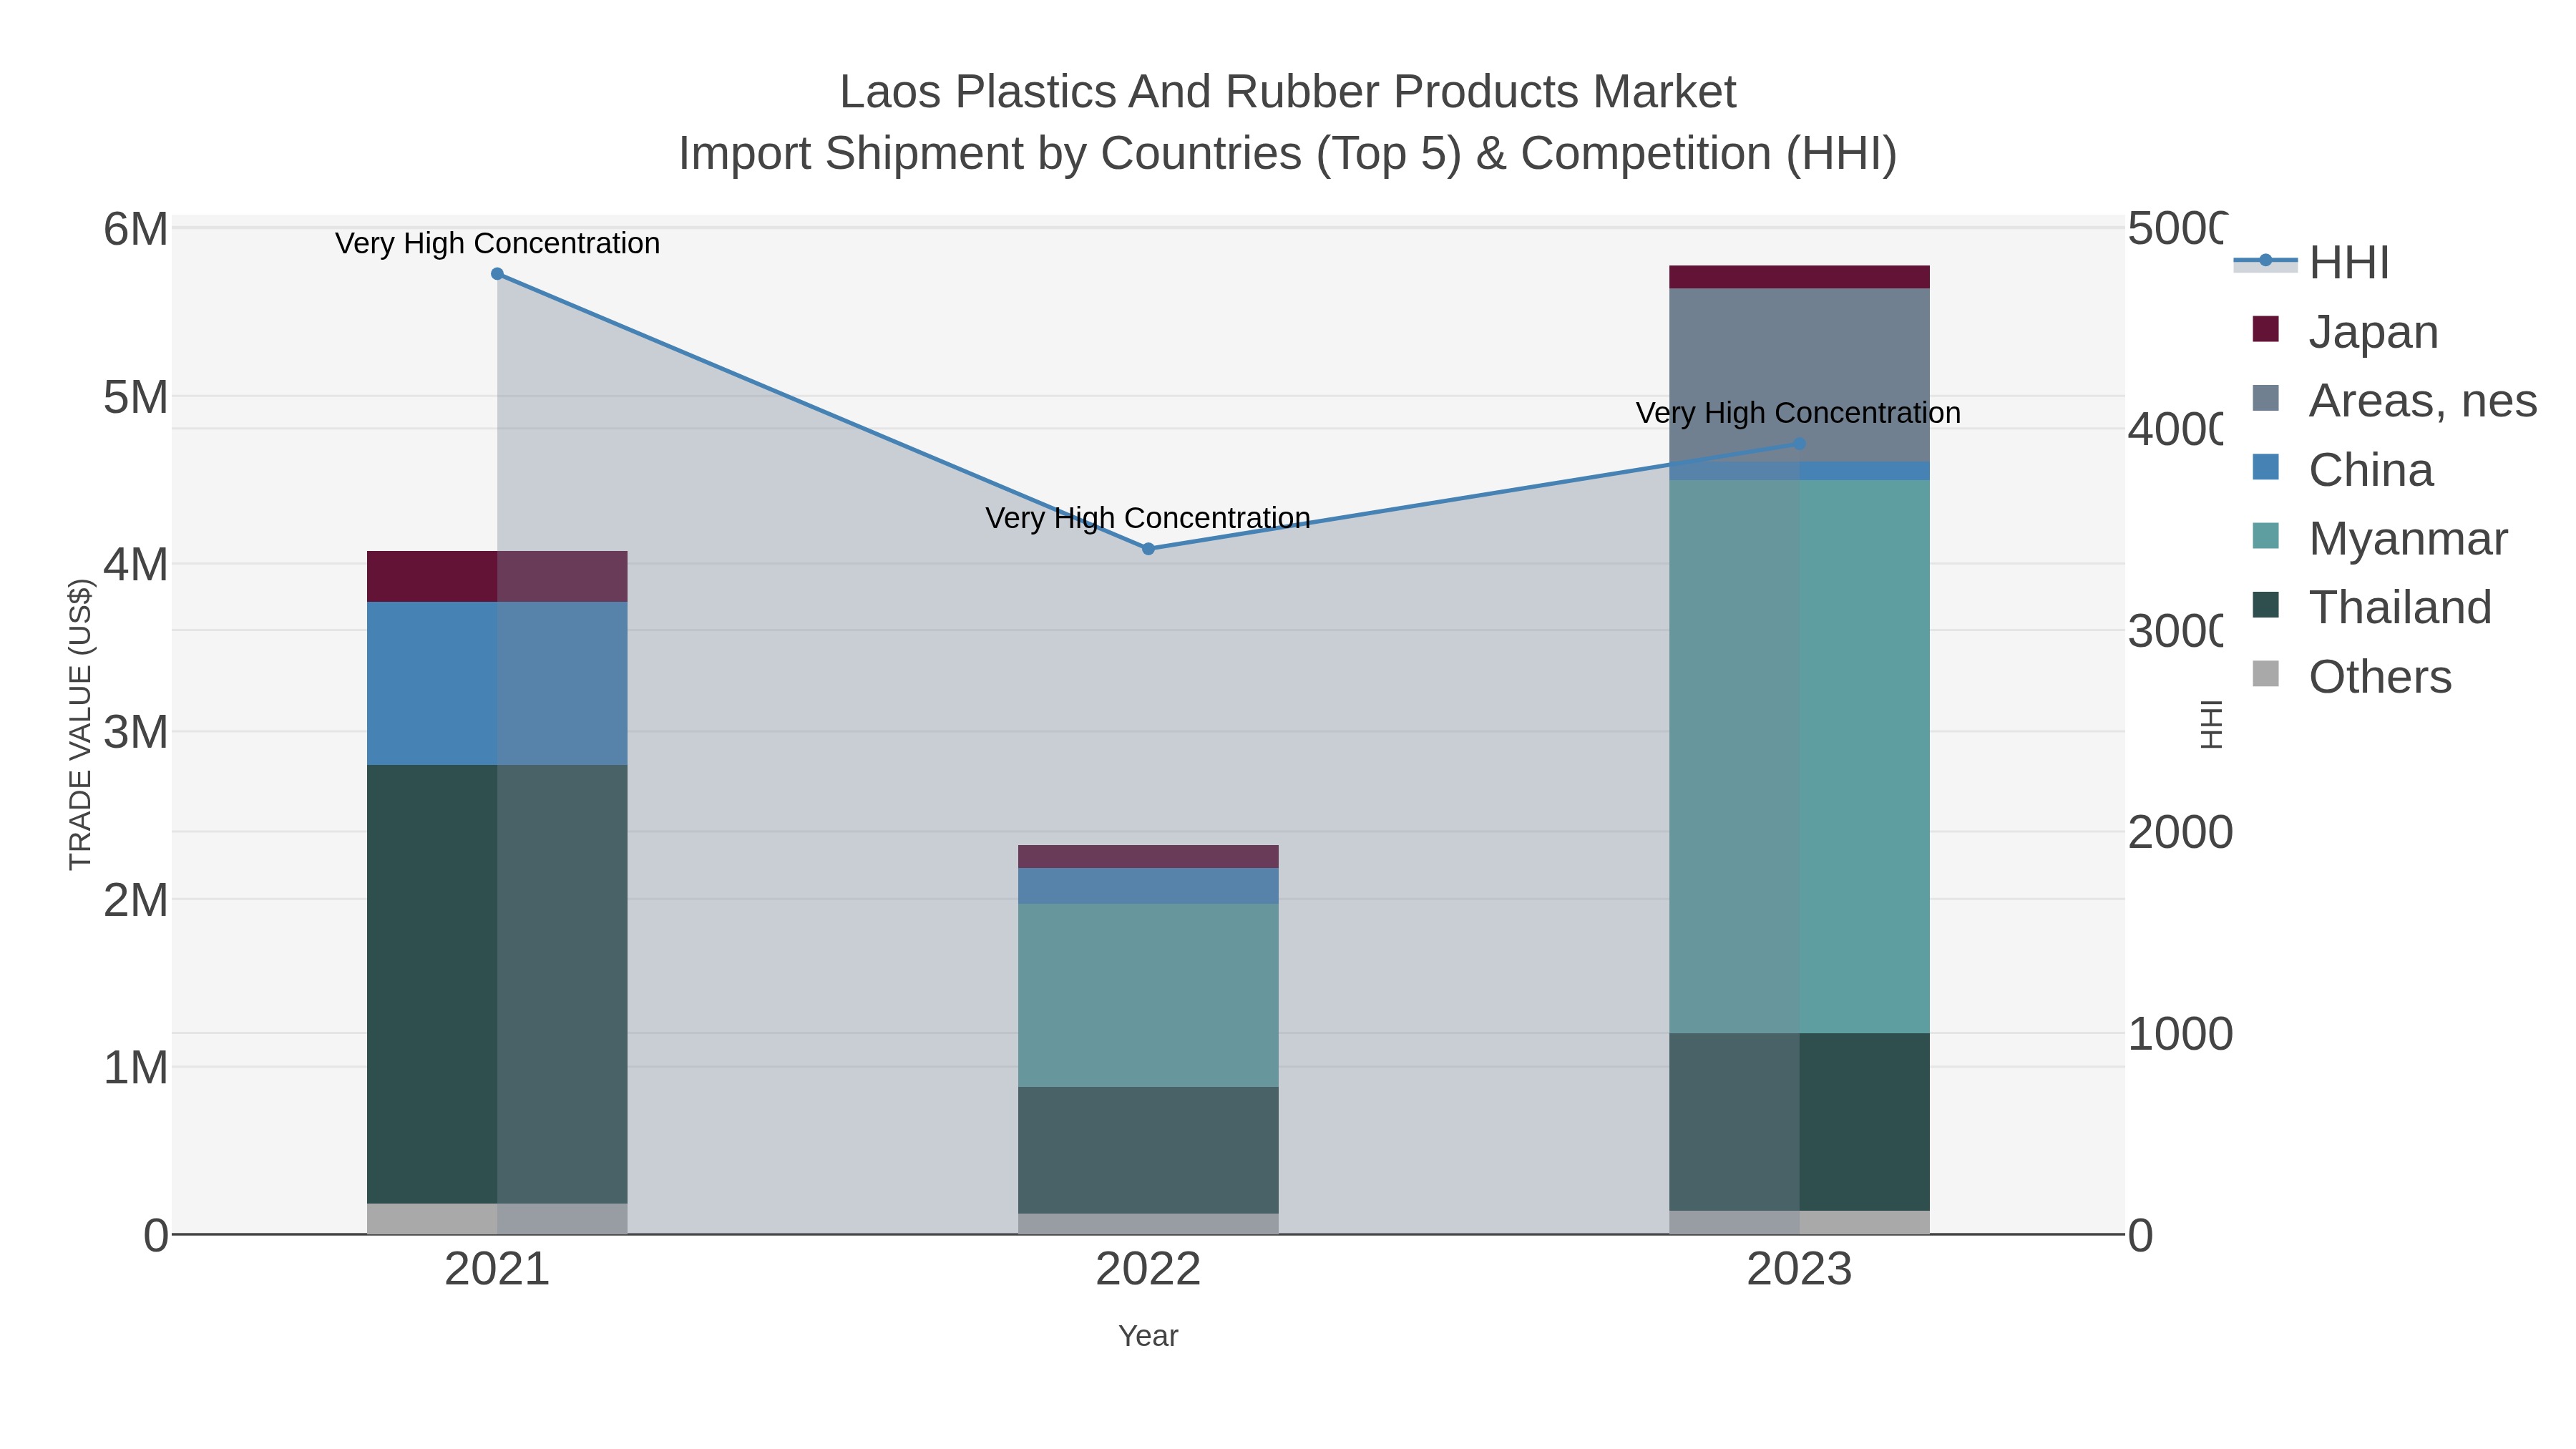Click the China blue legend swatch
Viewport: 2576px width, 1449px height.
click(2266, 467)
